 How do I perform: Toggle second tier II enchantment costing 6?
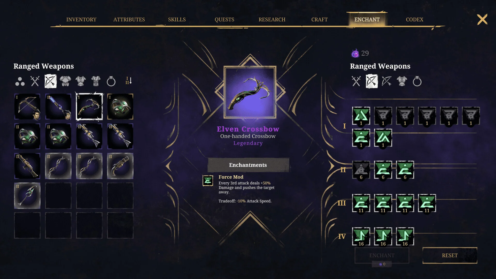(383, 170)
